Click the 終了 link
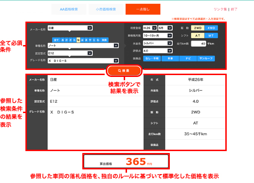Screen dimensions: 254x183 pos(234,9)
